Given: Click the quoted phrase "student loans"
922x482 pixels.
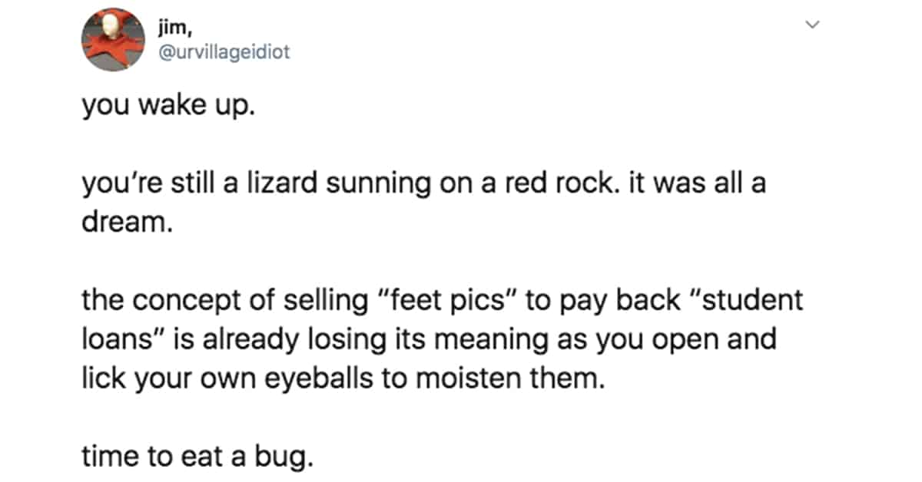Looking at the screenshot, I should [442, 319].
